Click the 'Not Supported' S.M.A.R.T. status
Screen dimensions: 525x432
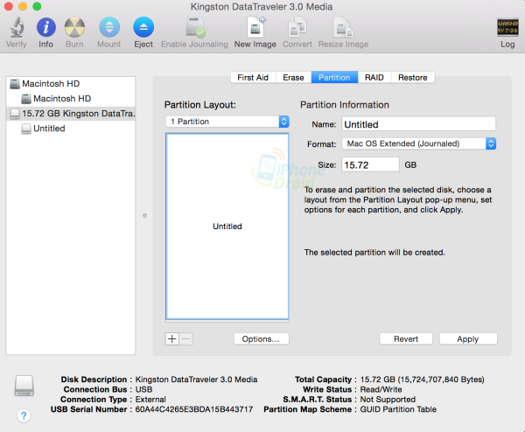tap(388, 400)
